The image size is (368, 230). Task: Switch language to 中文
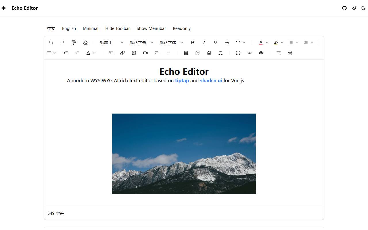(x=51, y=28)
